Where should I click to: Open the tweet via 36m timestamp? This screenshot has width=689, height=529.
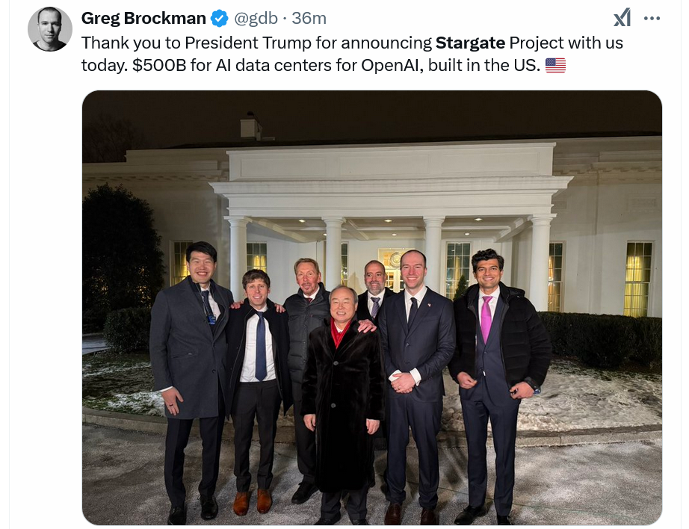coord(309,19)
